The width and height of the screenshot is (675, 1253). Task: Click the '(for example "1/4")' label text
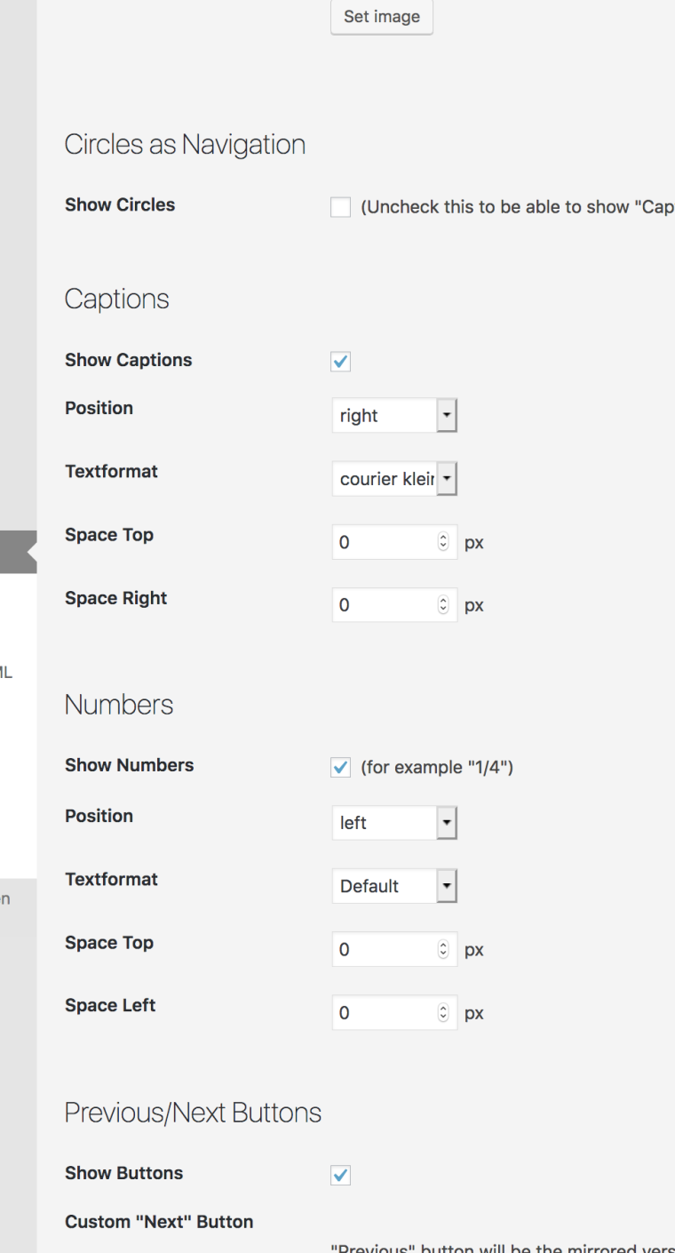(x=437, y=768)
